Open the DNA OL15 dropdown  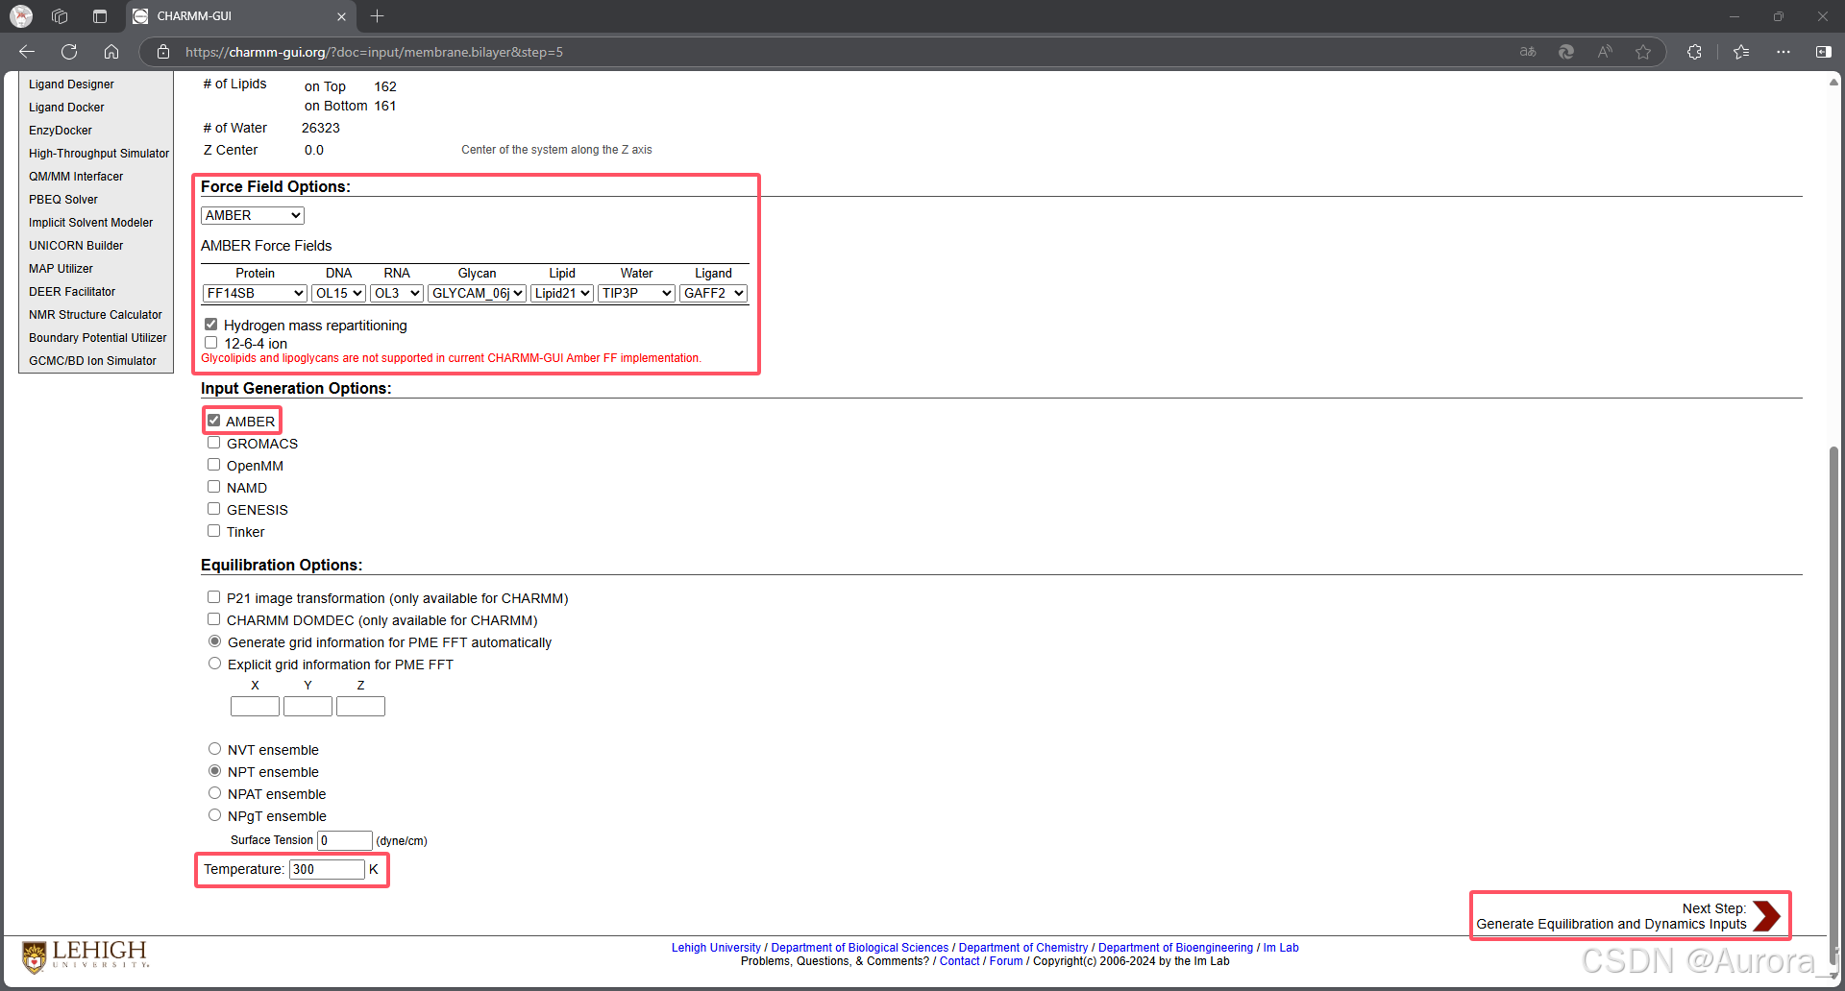coord(338,293)
